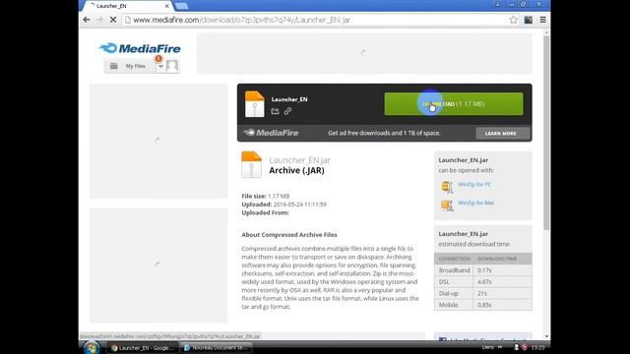Click the Launcher_EN title in the dark bar

coord(289,99)
